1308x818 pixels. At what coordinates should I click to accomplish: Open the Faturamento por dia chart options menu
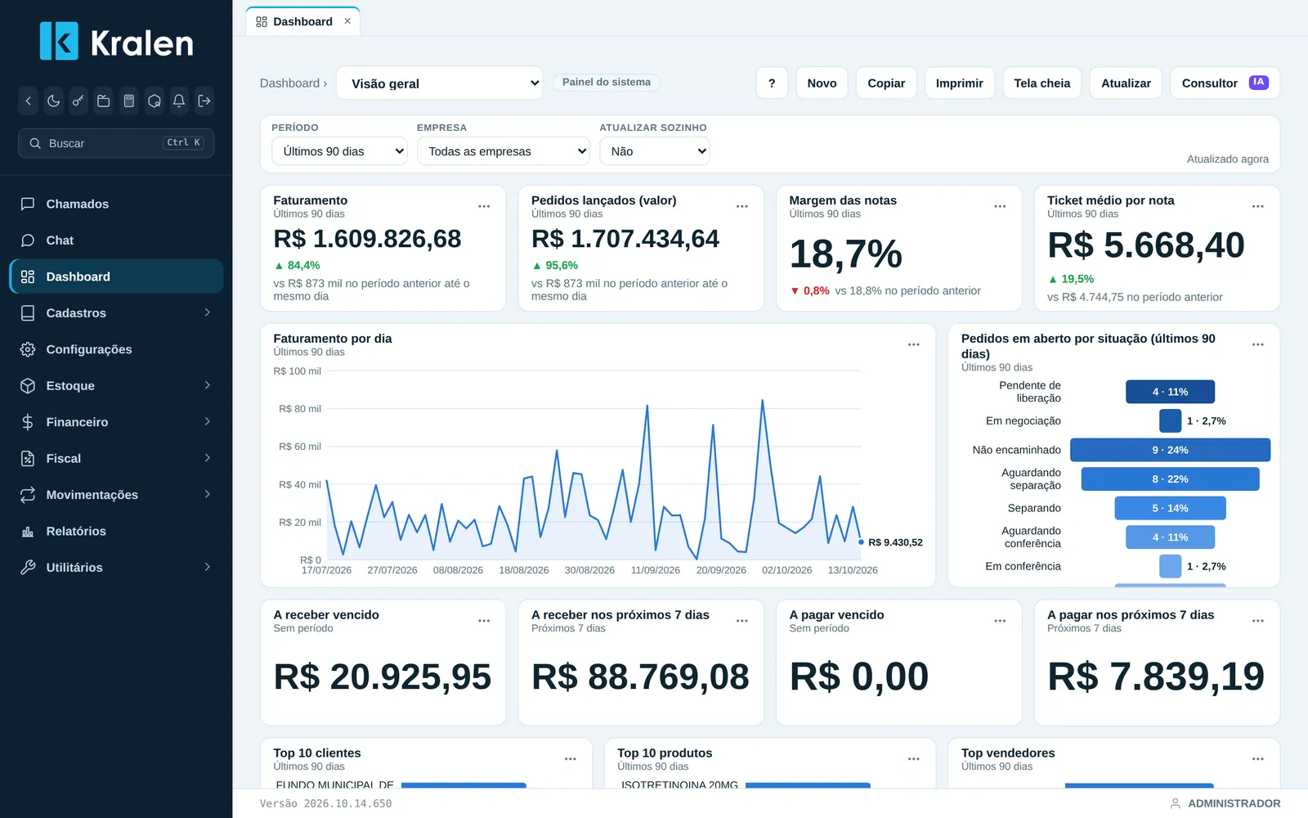tap(914, 344)
